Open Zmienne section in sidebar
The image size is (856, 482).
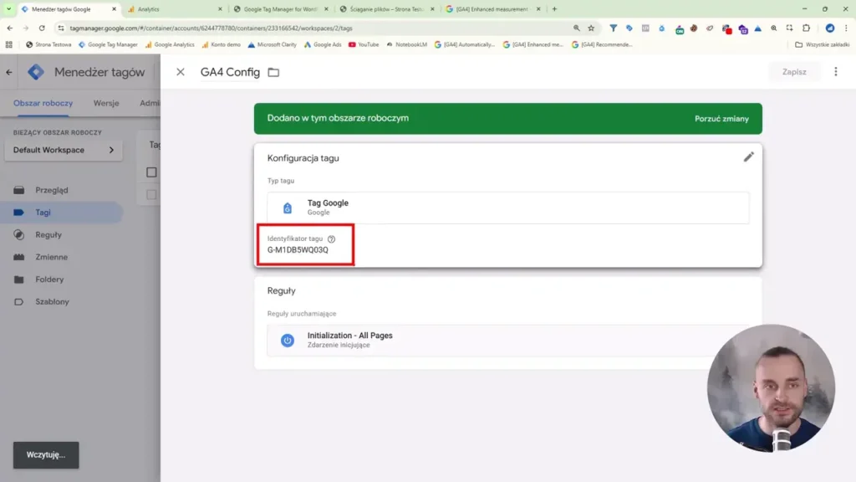pos(51,257)
